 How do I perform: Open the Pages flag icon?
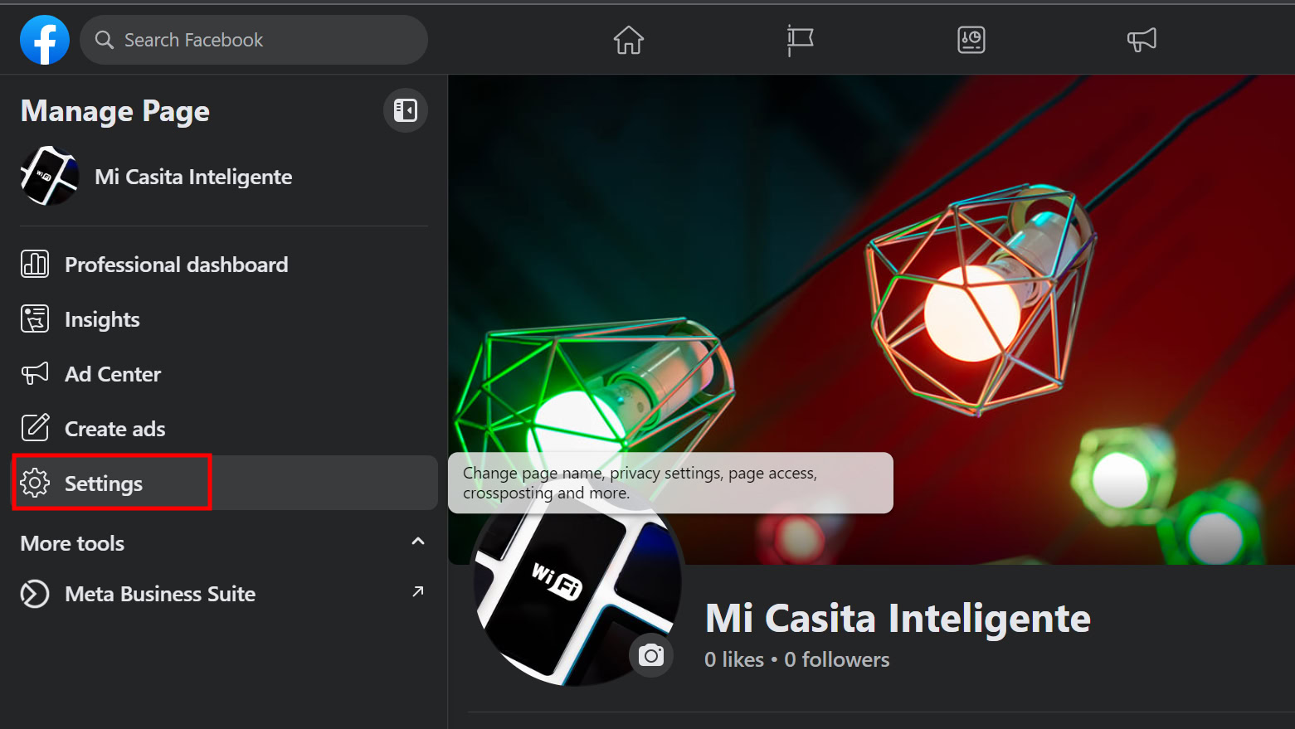point(800,40)
